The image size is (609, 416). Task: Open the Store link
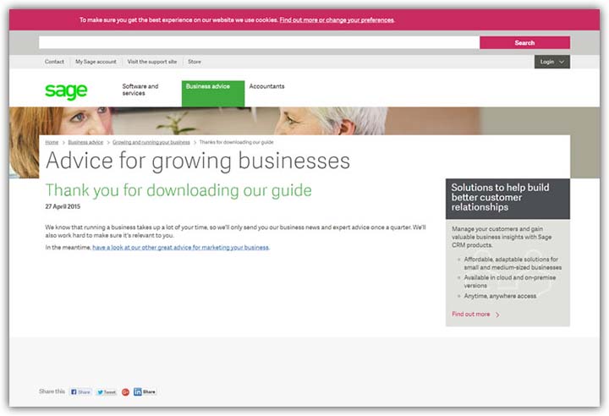point(195,62)
